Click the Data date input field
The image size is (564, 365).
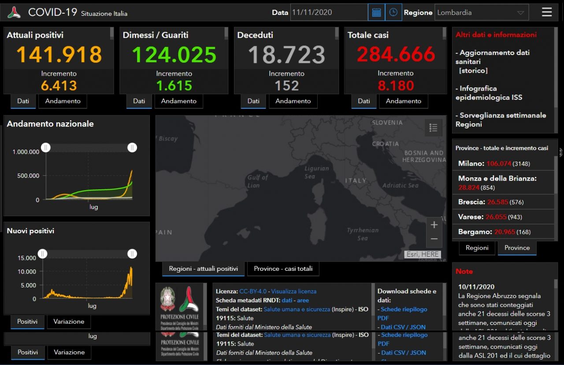328,12
